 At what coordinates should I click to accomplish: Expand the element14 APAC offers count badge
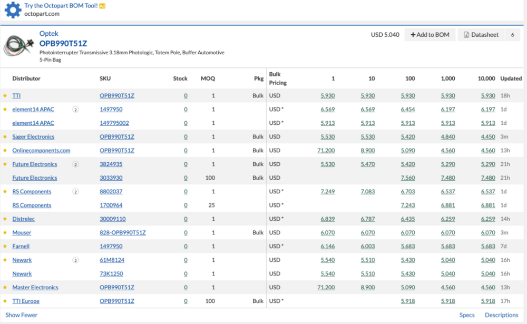point(75,110)
